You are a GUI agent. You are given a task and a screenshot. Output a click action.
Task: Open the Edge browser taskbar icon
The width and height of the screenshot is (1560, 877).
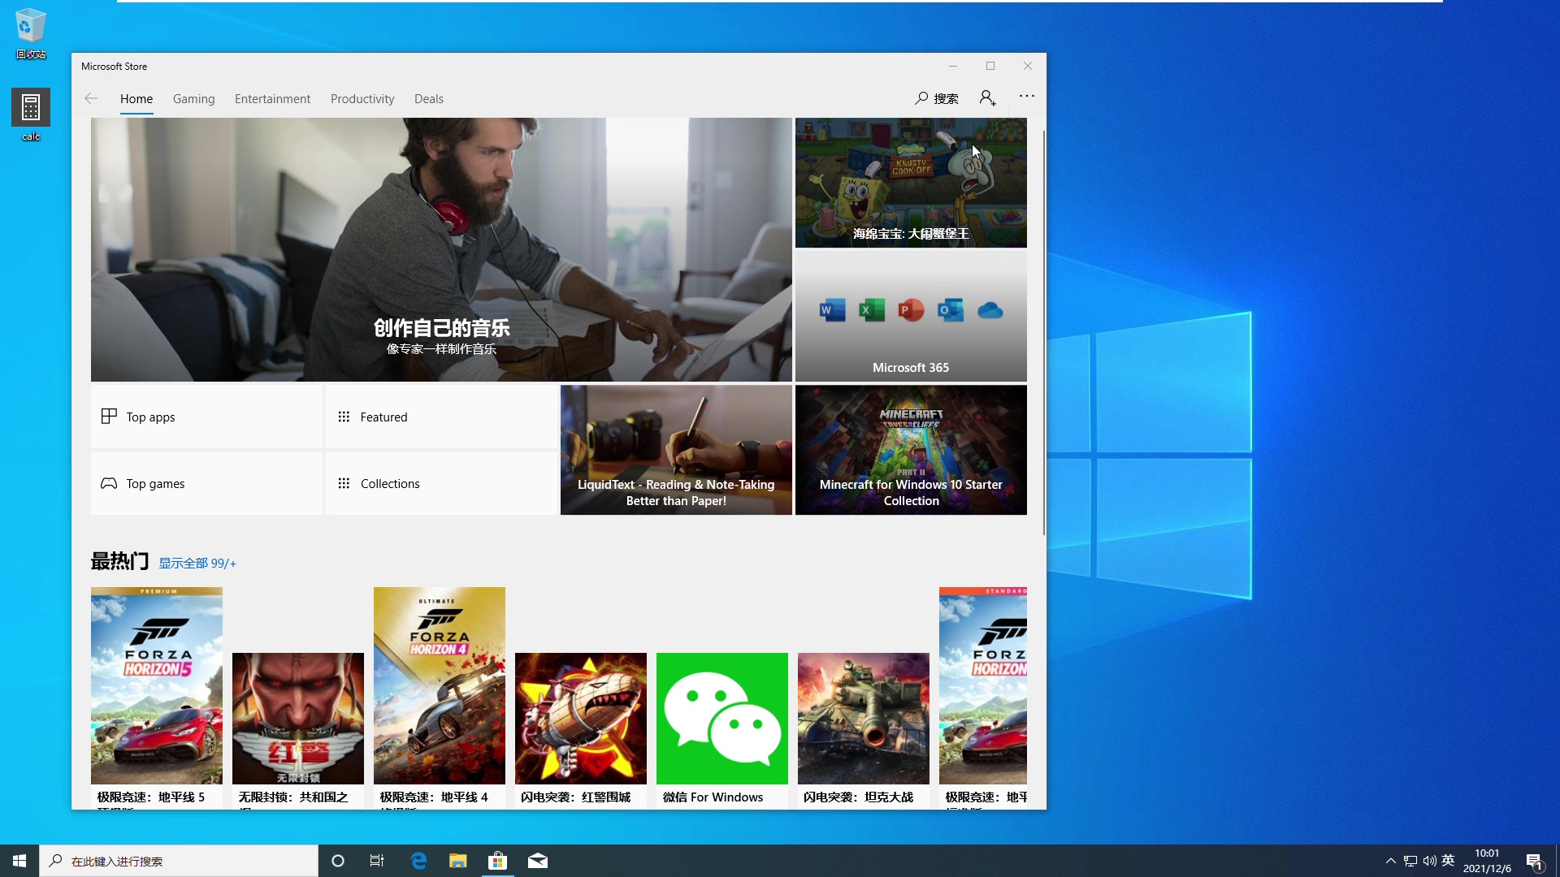pyautogui.click(x=419, y=861)
